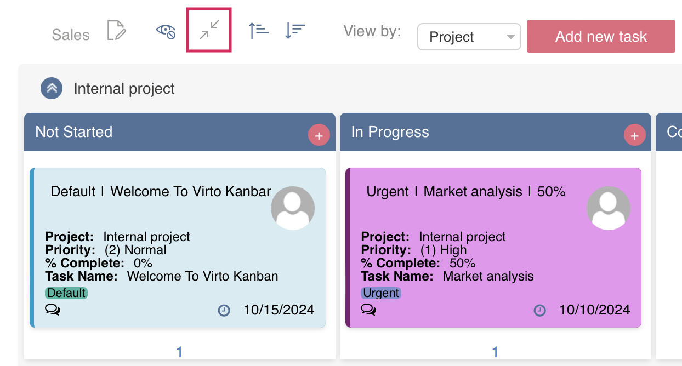
Task: Open the View by dropdown
Action: tap(469, 37)
